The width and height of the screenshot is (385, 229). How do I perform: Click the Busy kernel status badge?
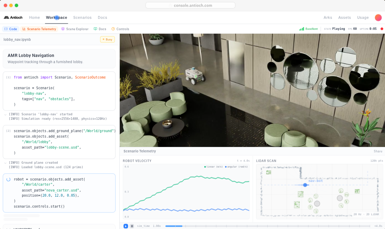click(x=107, y=39)
